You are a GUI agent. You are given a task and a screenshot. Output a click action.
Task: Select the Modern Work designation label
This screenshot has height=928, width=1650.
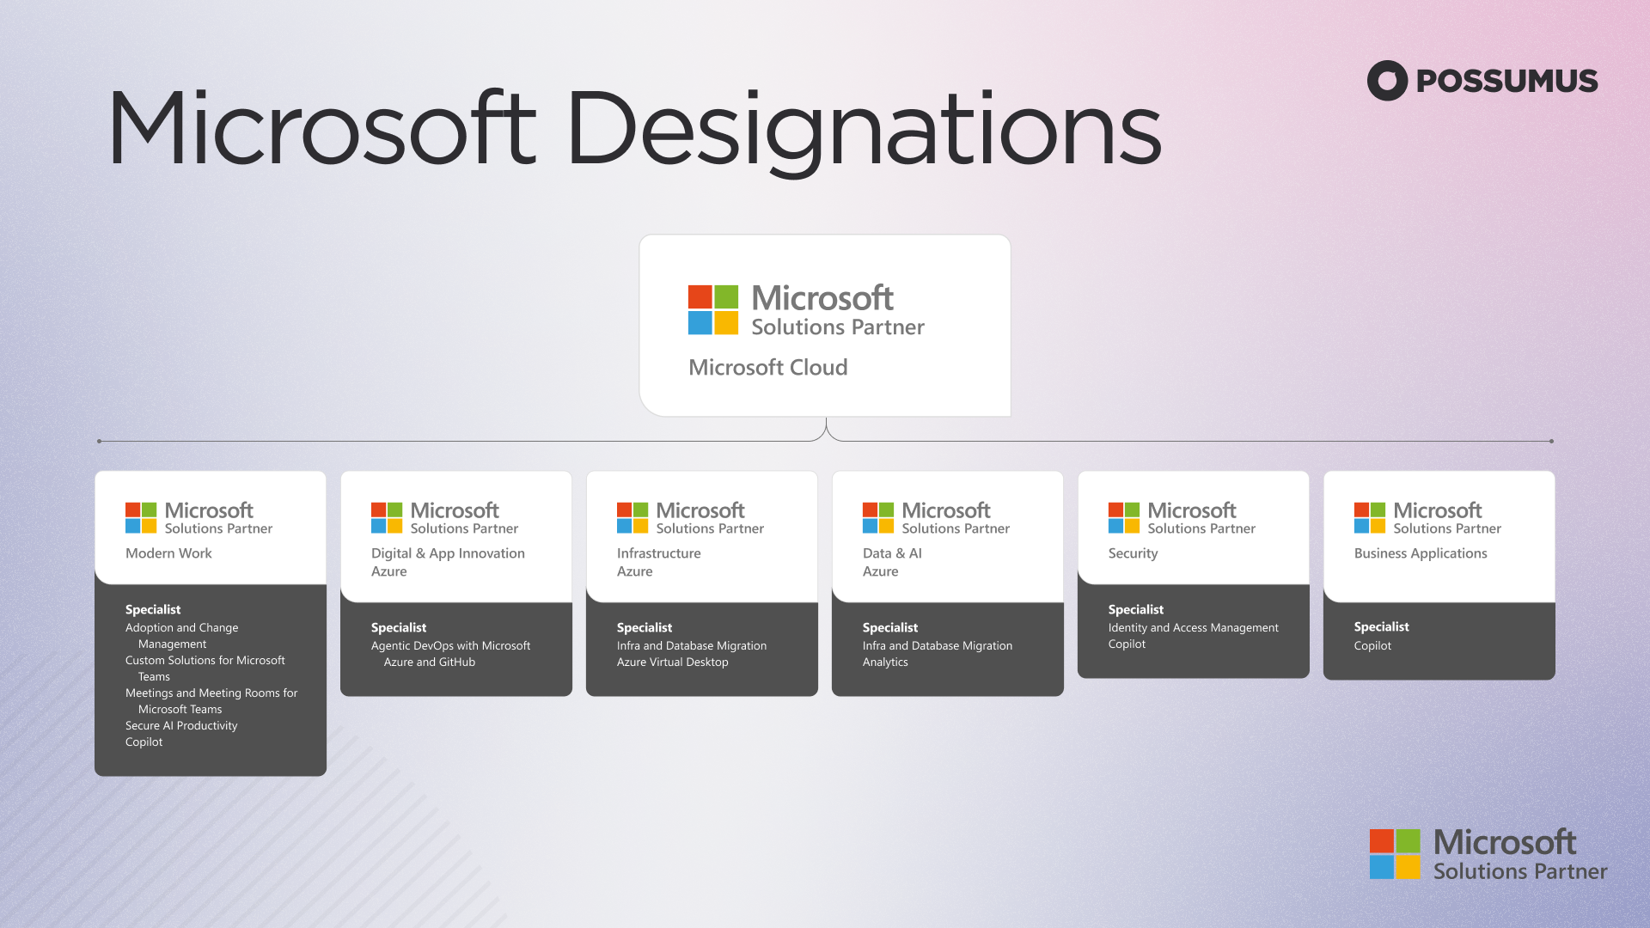[x=168, y=553]
